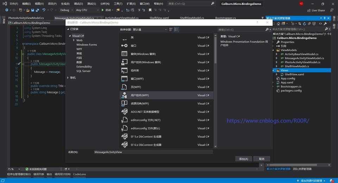Choose the 窗体(Windows 窗体) template icon

[x=124, y=54]
